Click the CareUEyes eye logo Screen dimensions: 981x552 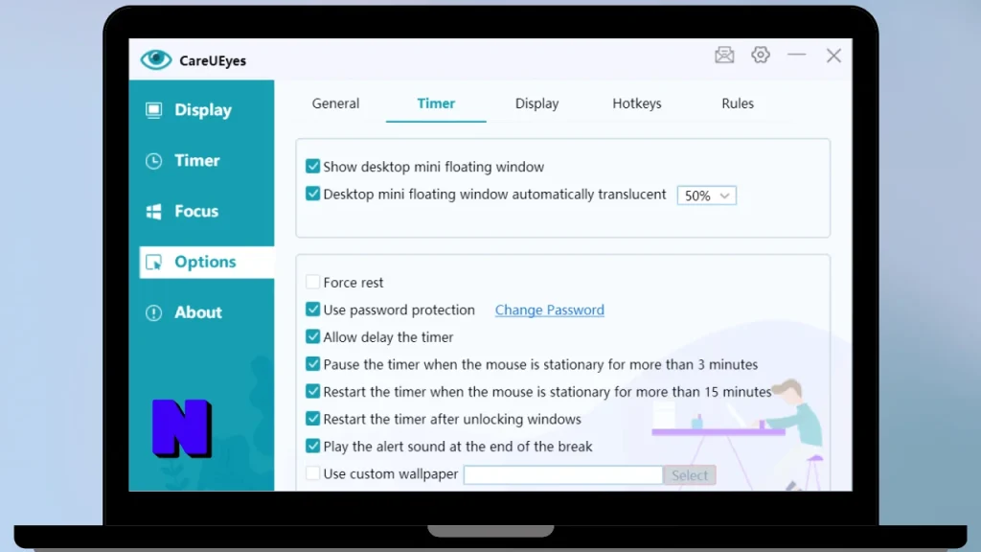156,59
